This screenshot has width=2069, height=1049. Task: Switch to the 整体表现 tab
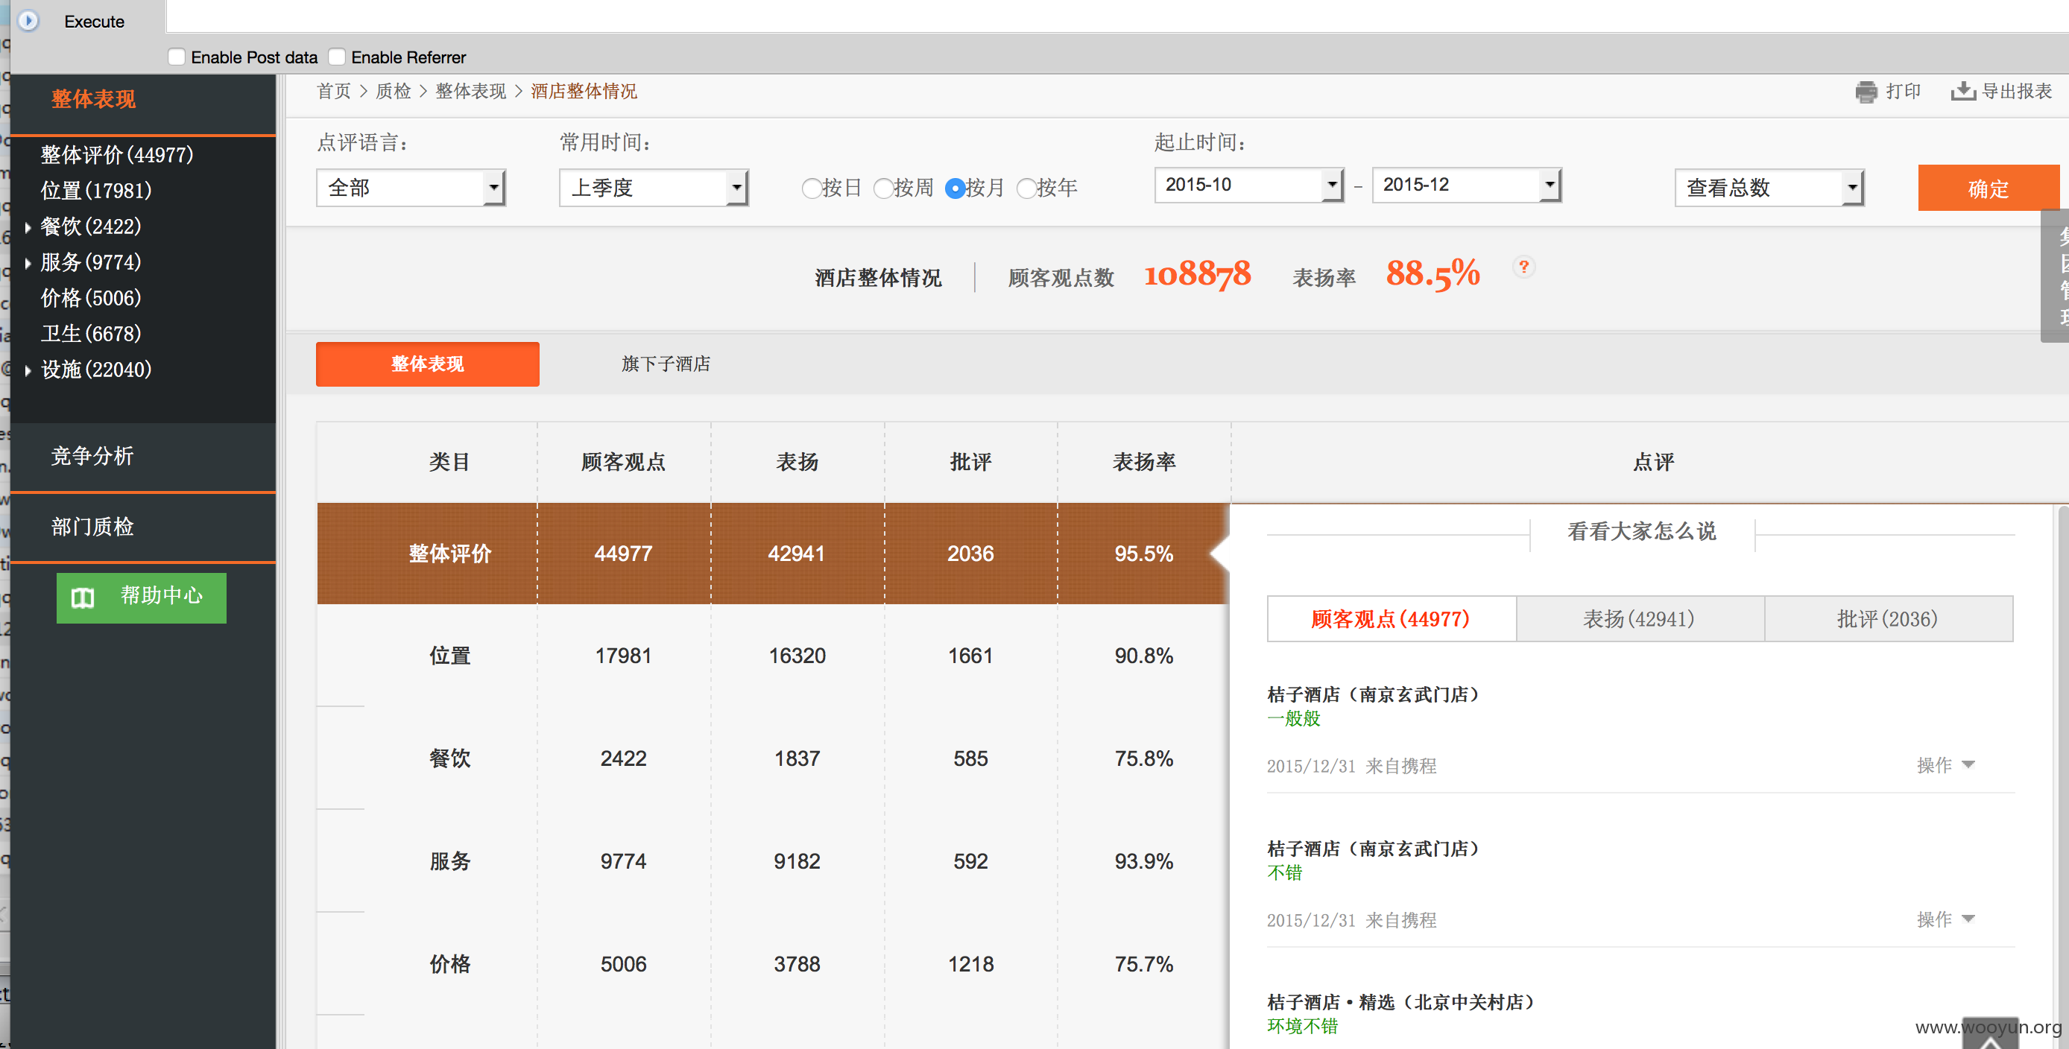click(x=427, y=364)
